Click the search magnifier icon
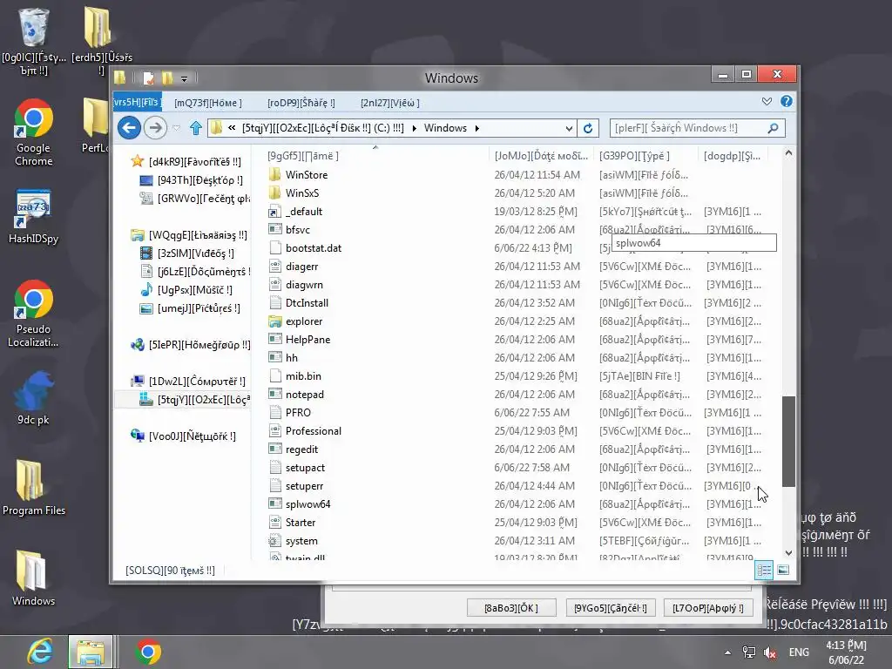 pos(773,128)
